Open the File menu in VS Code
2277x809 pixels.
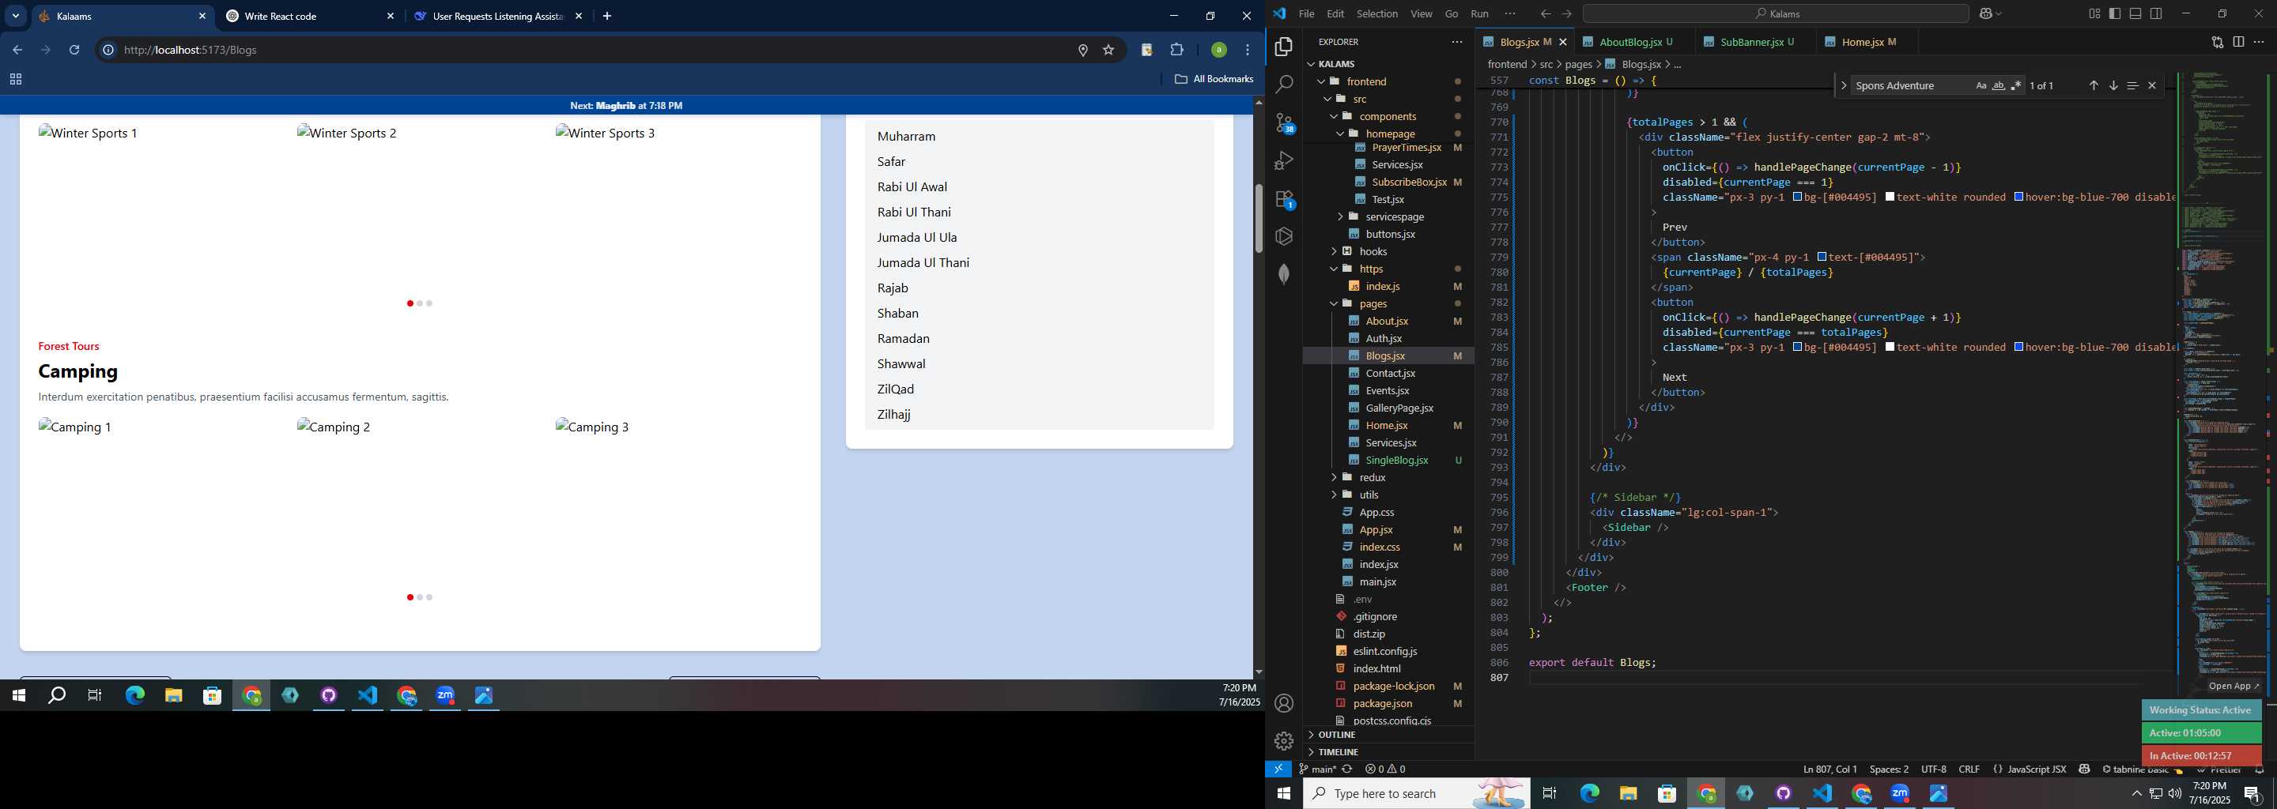click(1306, 14)
